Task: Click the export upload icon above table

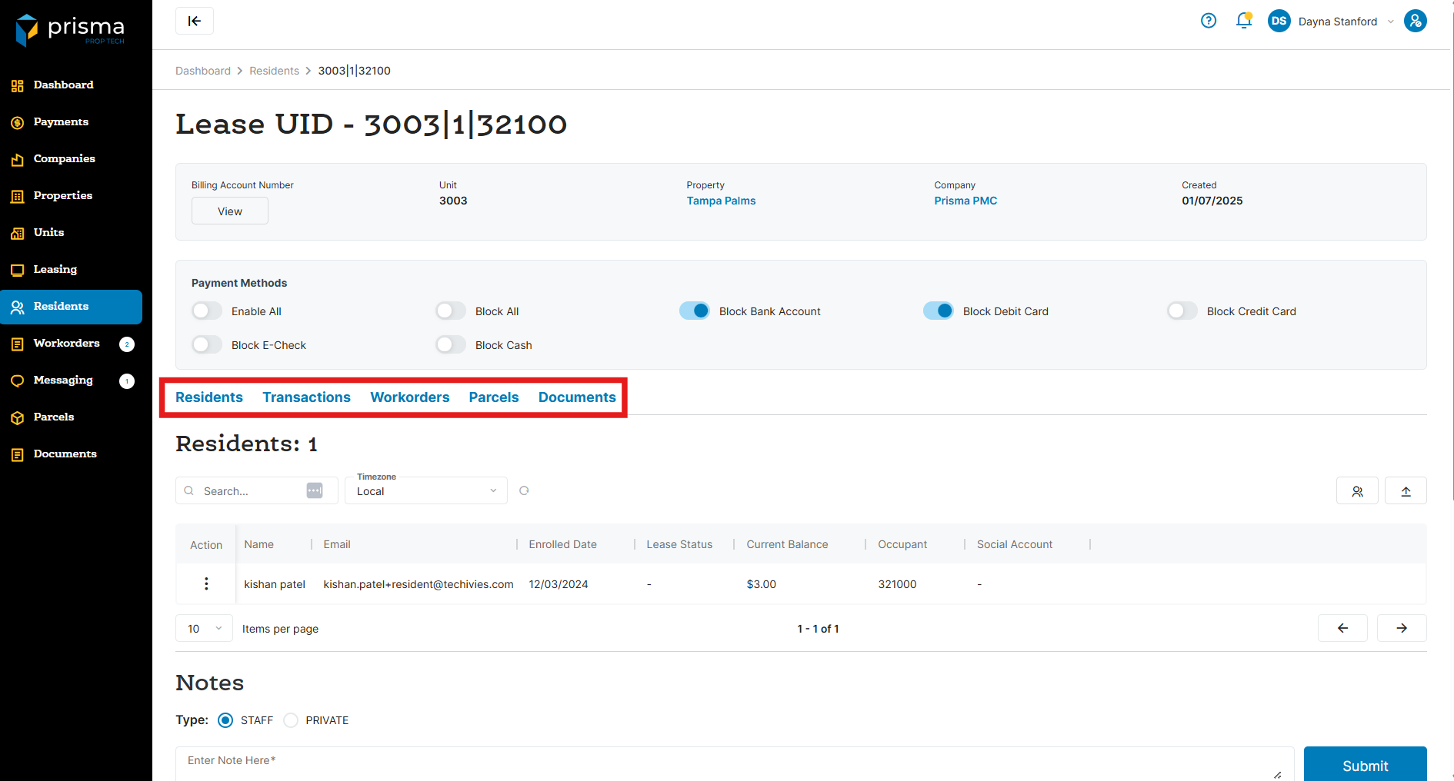Action: [1406, 491]
